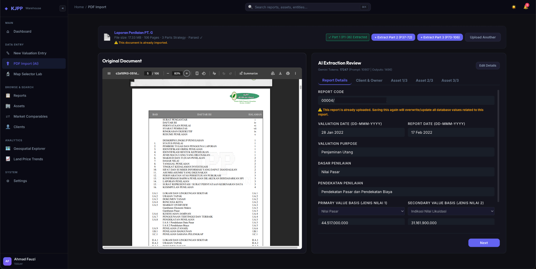Click the PDF page number field
The width and height of the screenshot is (536, 269).
148,73
